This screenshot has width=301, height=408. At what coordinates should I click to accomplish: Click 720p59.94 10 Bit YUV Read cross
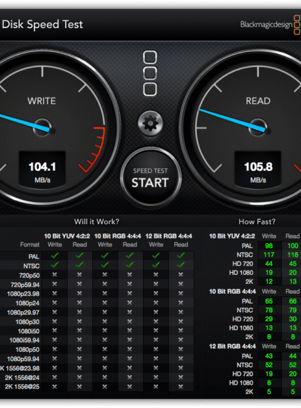[80, 284]
